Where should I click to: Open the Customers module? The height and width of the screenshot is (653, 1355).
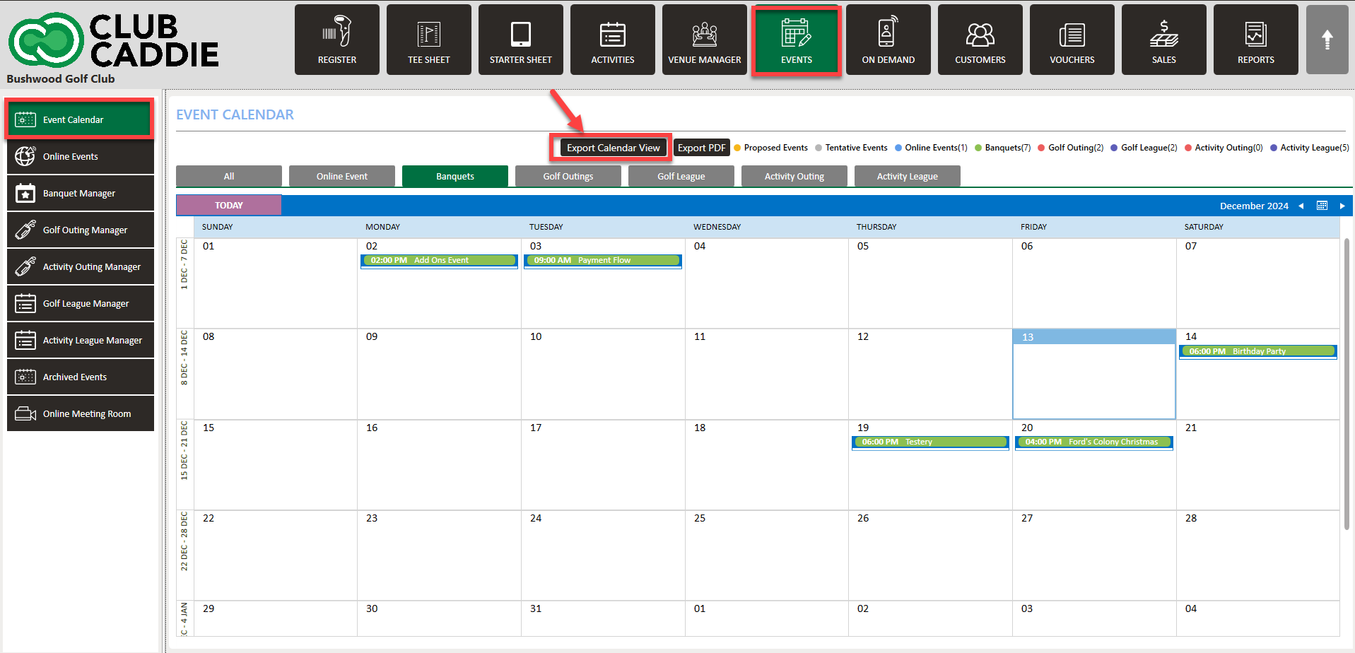click(x=980, y=40)
